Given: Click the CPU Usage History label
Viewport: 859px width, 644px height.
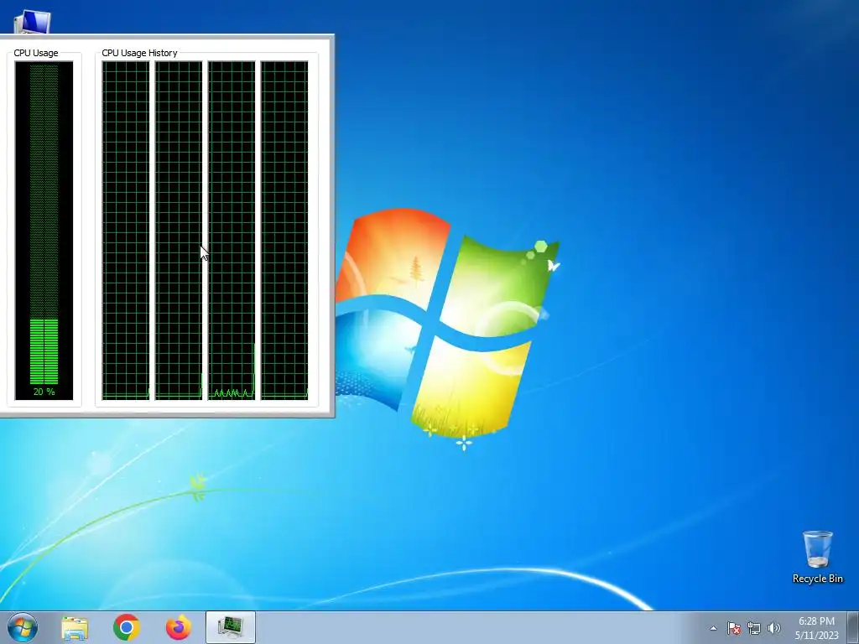Looking at the screenshot, I should point(140,53).
